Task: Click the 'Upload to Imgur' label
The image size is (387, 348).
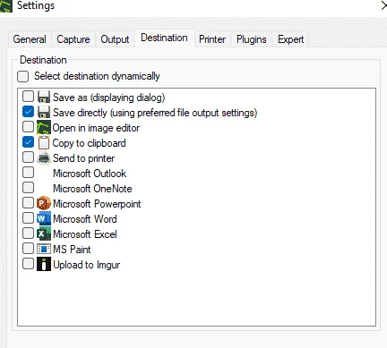Action: pos(87,265)
